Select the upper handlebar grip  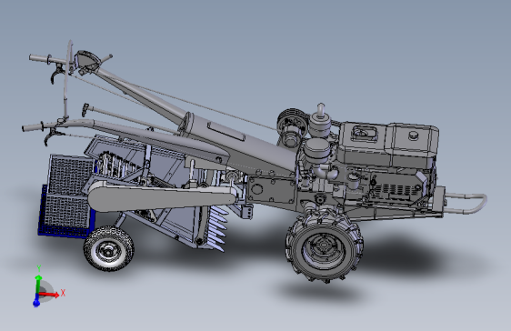[39, 59]
